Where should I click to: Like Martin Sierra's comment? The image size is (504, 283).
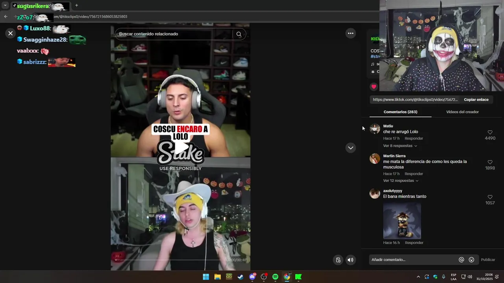point(490,162)
